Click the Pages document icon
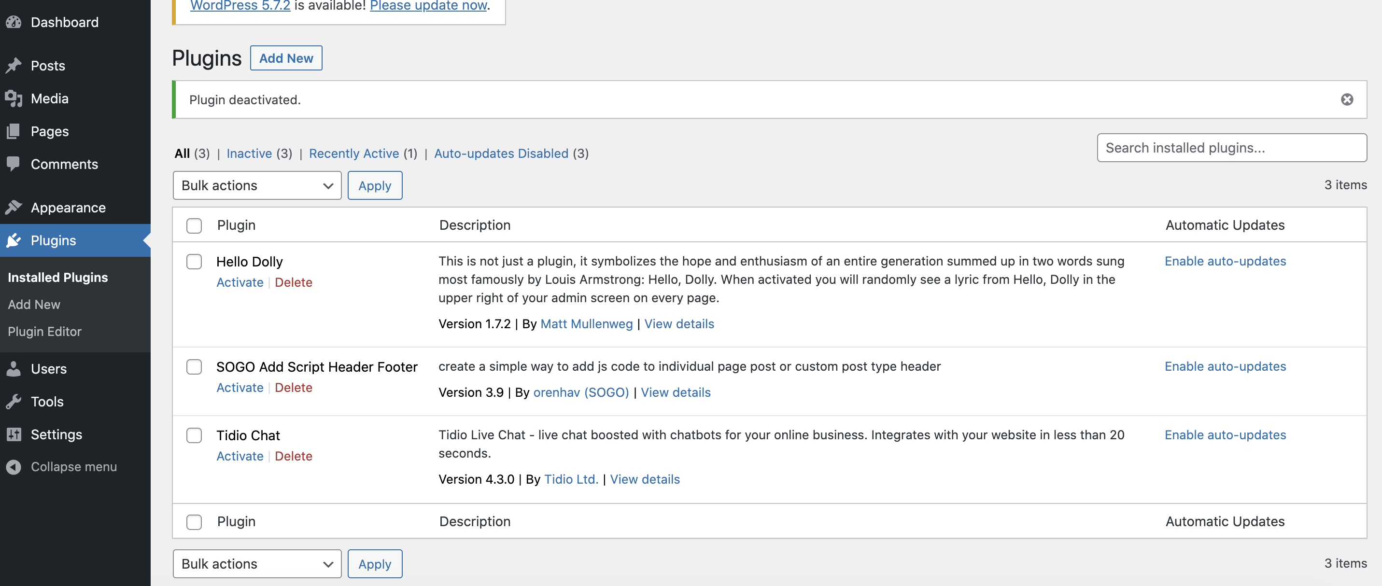Viewport: 1382px width, 586px height. [14, 131]
